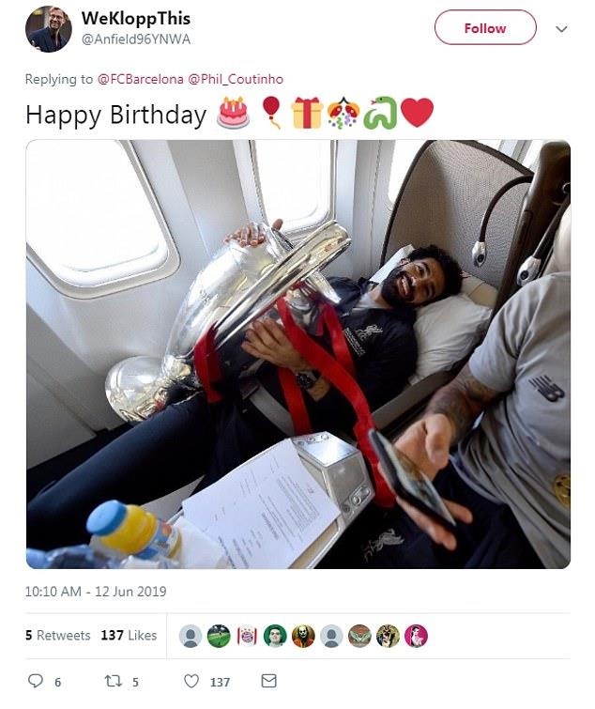Click the retweet arrows icon
Image resolution: width=595 pixels, height=709 pixels.
point(113,681)
